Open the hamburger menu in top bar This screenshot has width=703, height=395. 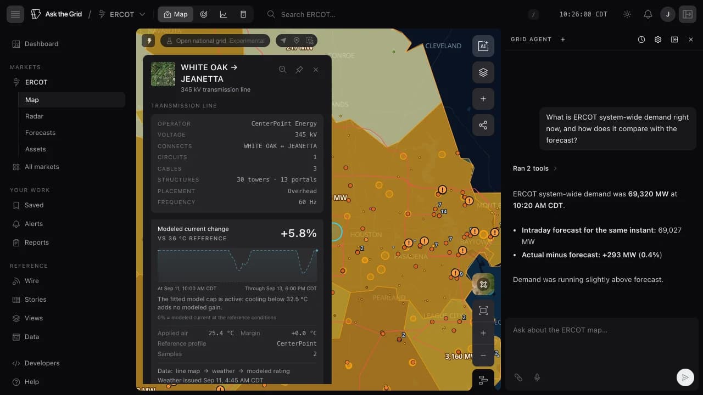point(15,14)
